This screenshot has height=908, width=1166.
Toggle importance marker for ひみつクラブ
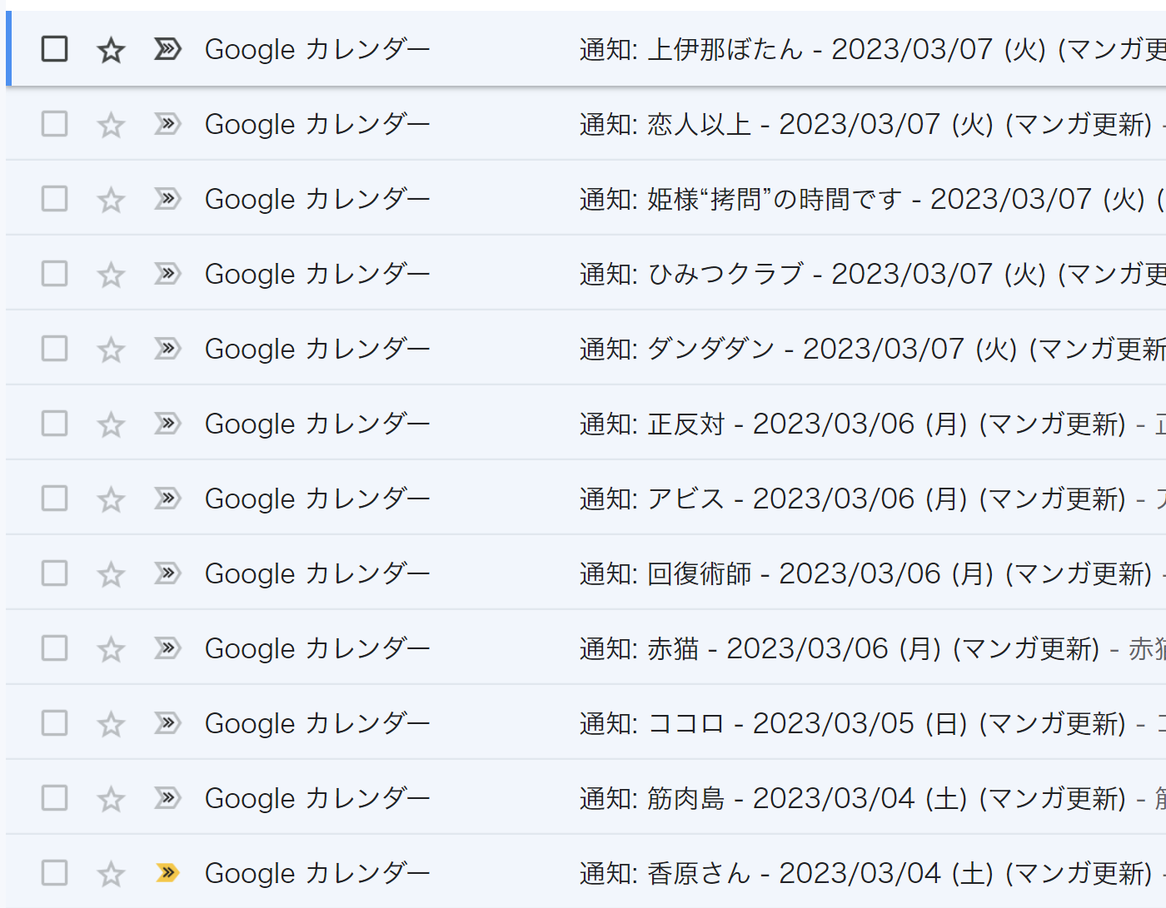coord(167,274)
